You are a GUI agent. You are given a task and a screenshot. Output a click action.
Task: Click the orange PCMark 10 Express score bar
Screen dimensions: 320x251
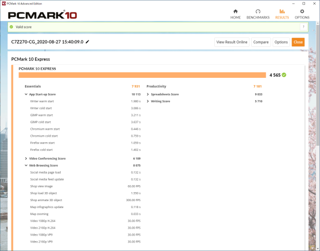coord(142,75)
